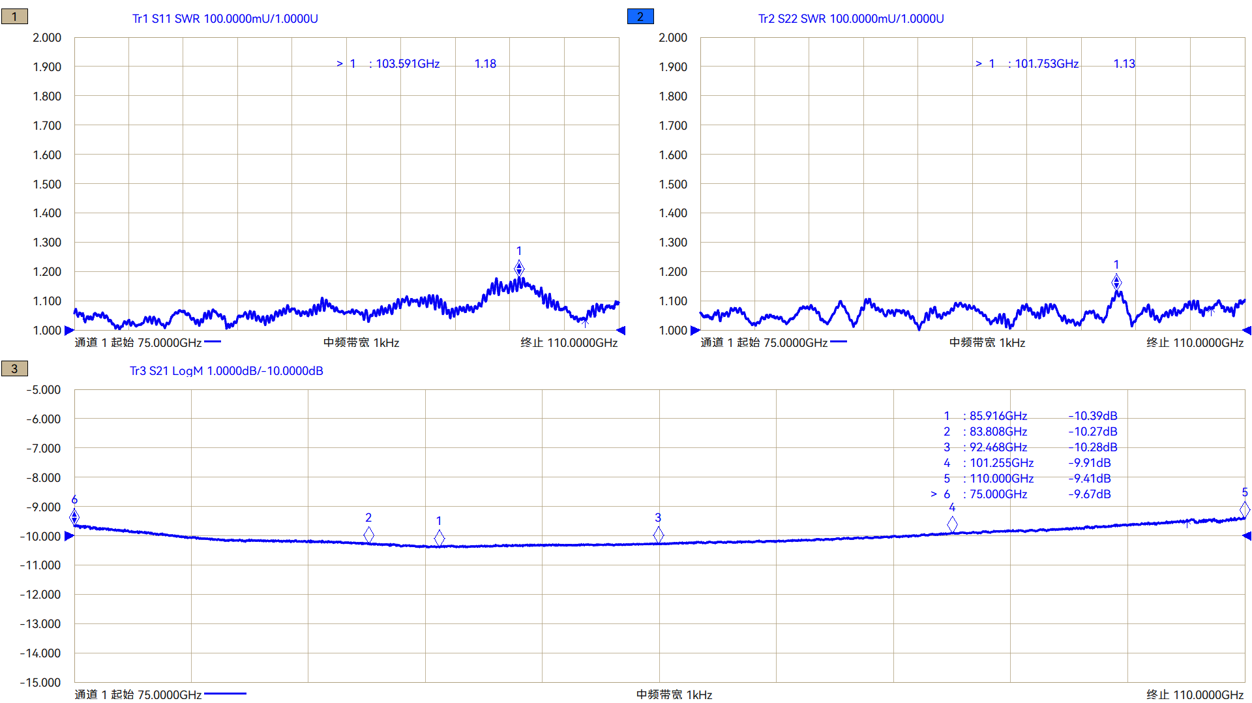Activate window 3 number badge

[x=14, y=369]
